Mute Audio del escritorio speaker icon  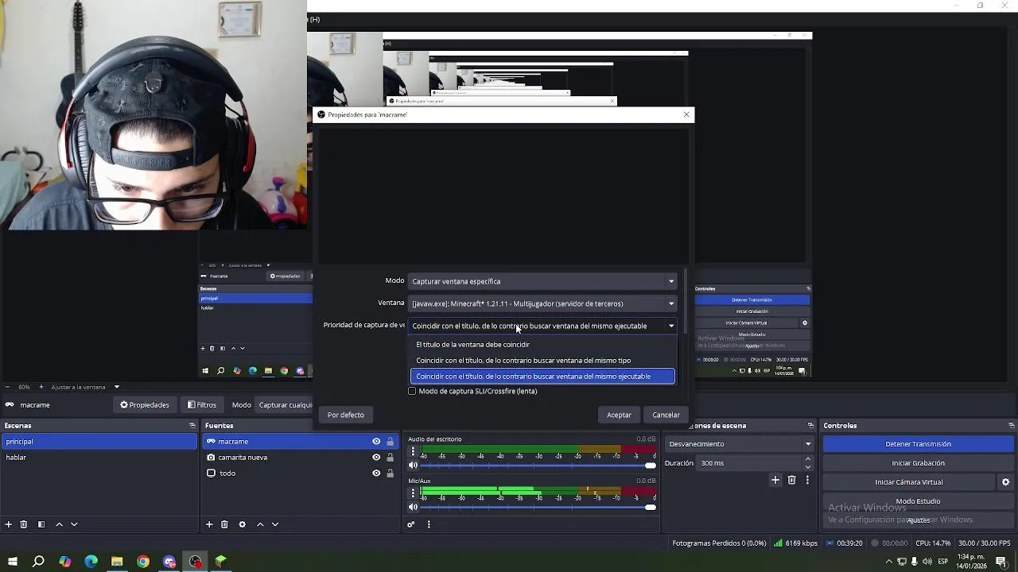click(x=413, y=466)
